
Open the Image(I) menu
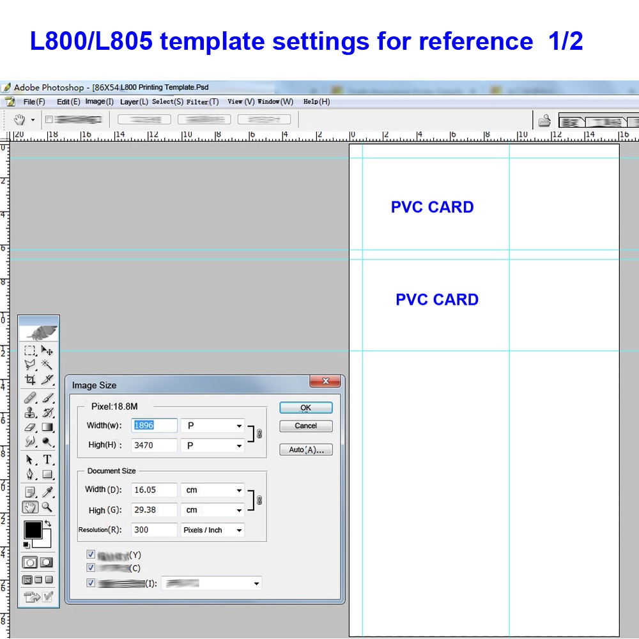tap(99, 102)
